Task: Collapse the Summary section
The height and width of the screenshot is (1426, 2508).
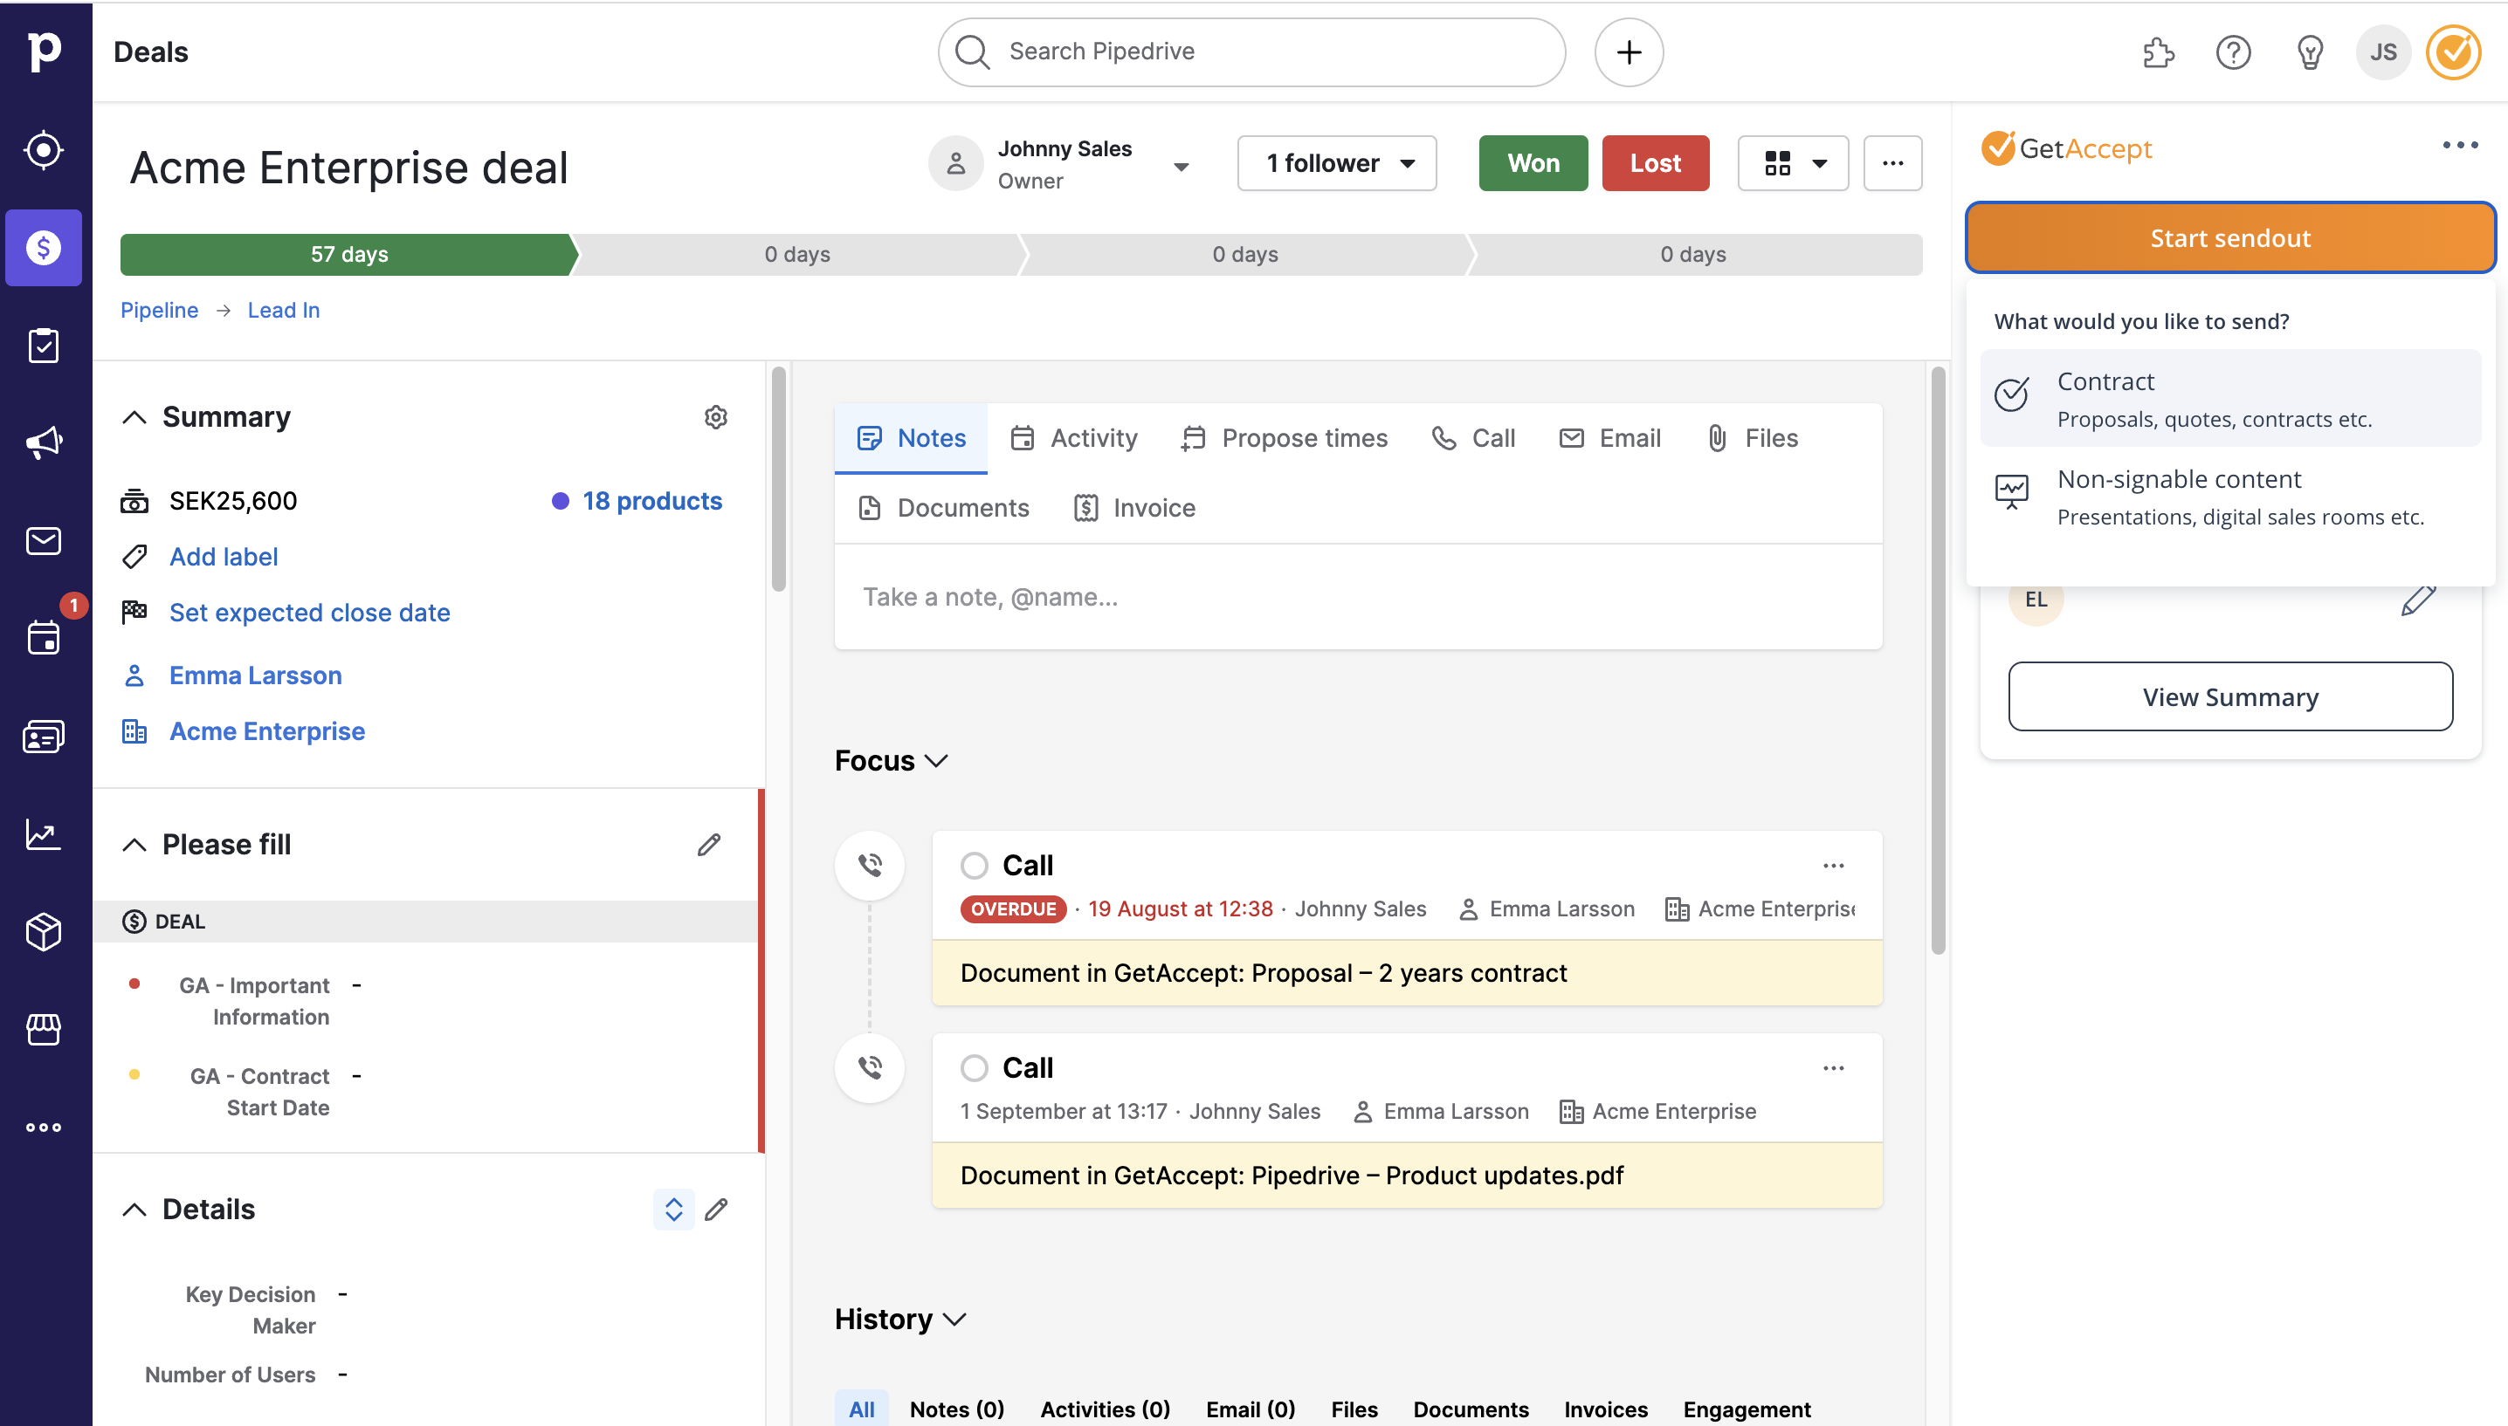Action: [x=134, y=417]
